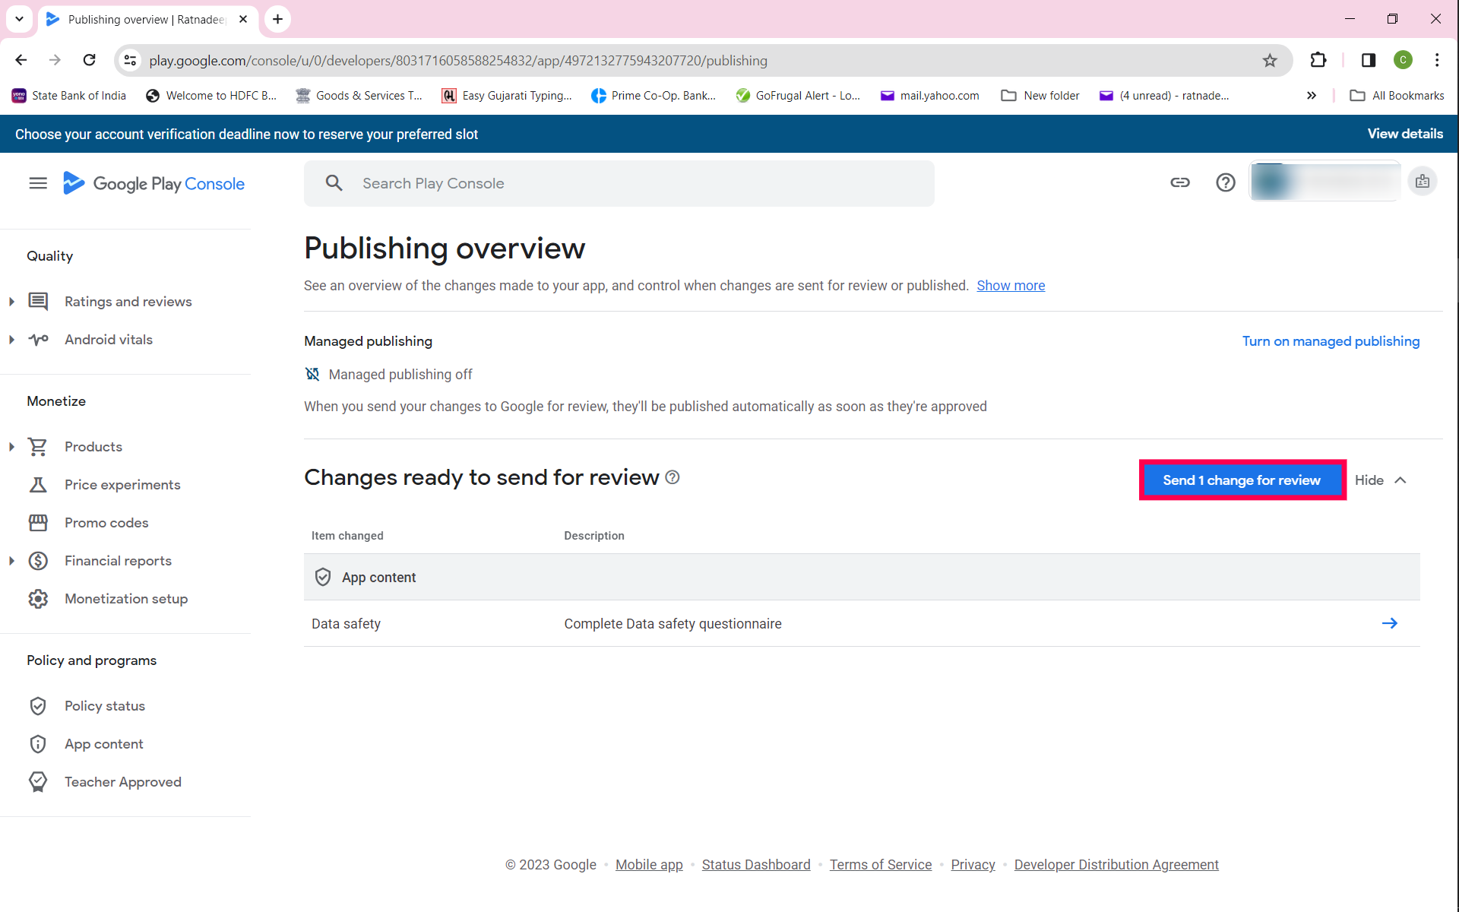Turn on managed publishing

point(1331,341)
